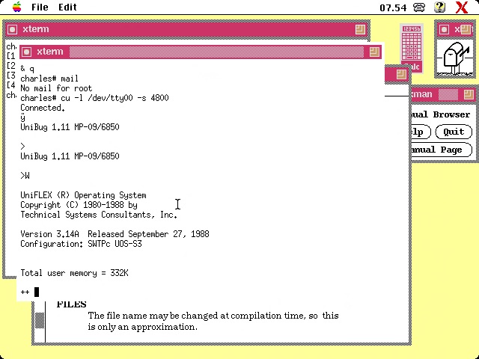Click the xbiff window menu button
Viewport: 479px width, 359px height.
pos(444,29)
